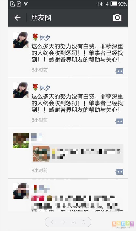The image size is (136, 231).
Task: Open first 林夕 profile avatar
Action: pos(21,40)
